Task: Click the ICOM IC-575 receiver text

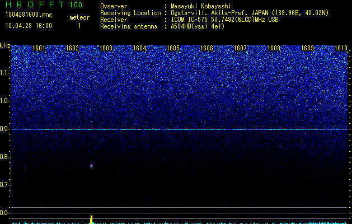Action: [224, 20]
